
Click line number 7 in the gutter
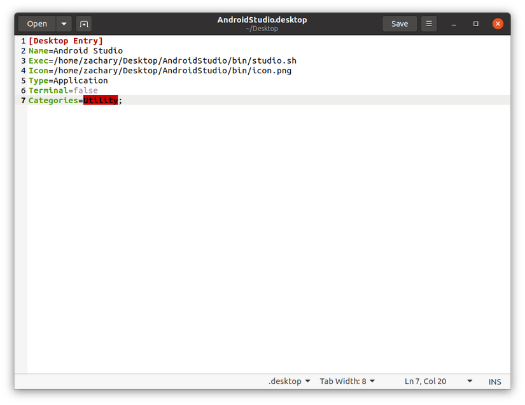(x=23, y=100)
